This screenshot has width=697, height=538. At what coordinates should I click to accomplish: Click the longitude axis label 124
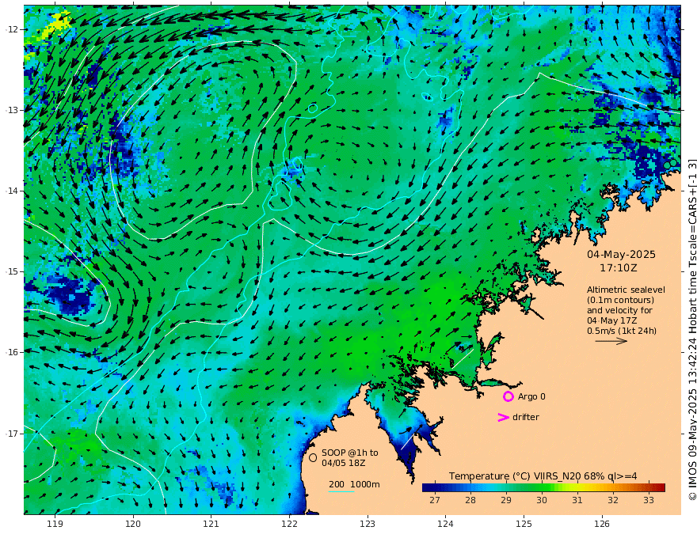point(445,524)
